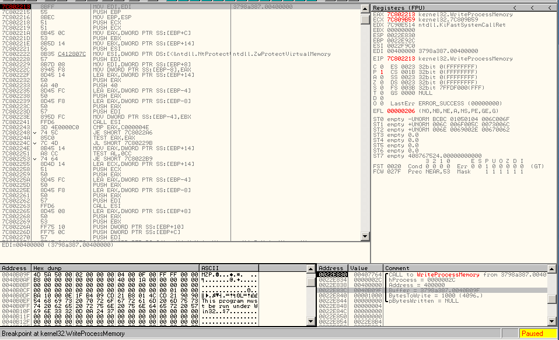This screenshot has height=340, width=559.
Task: Select the EFL value 00000206
Action: click(401, 111)
